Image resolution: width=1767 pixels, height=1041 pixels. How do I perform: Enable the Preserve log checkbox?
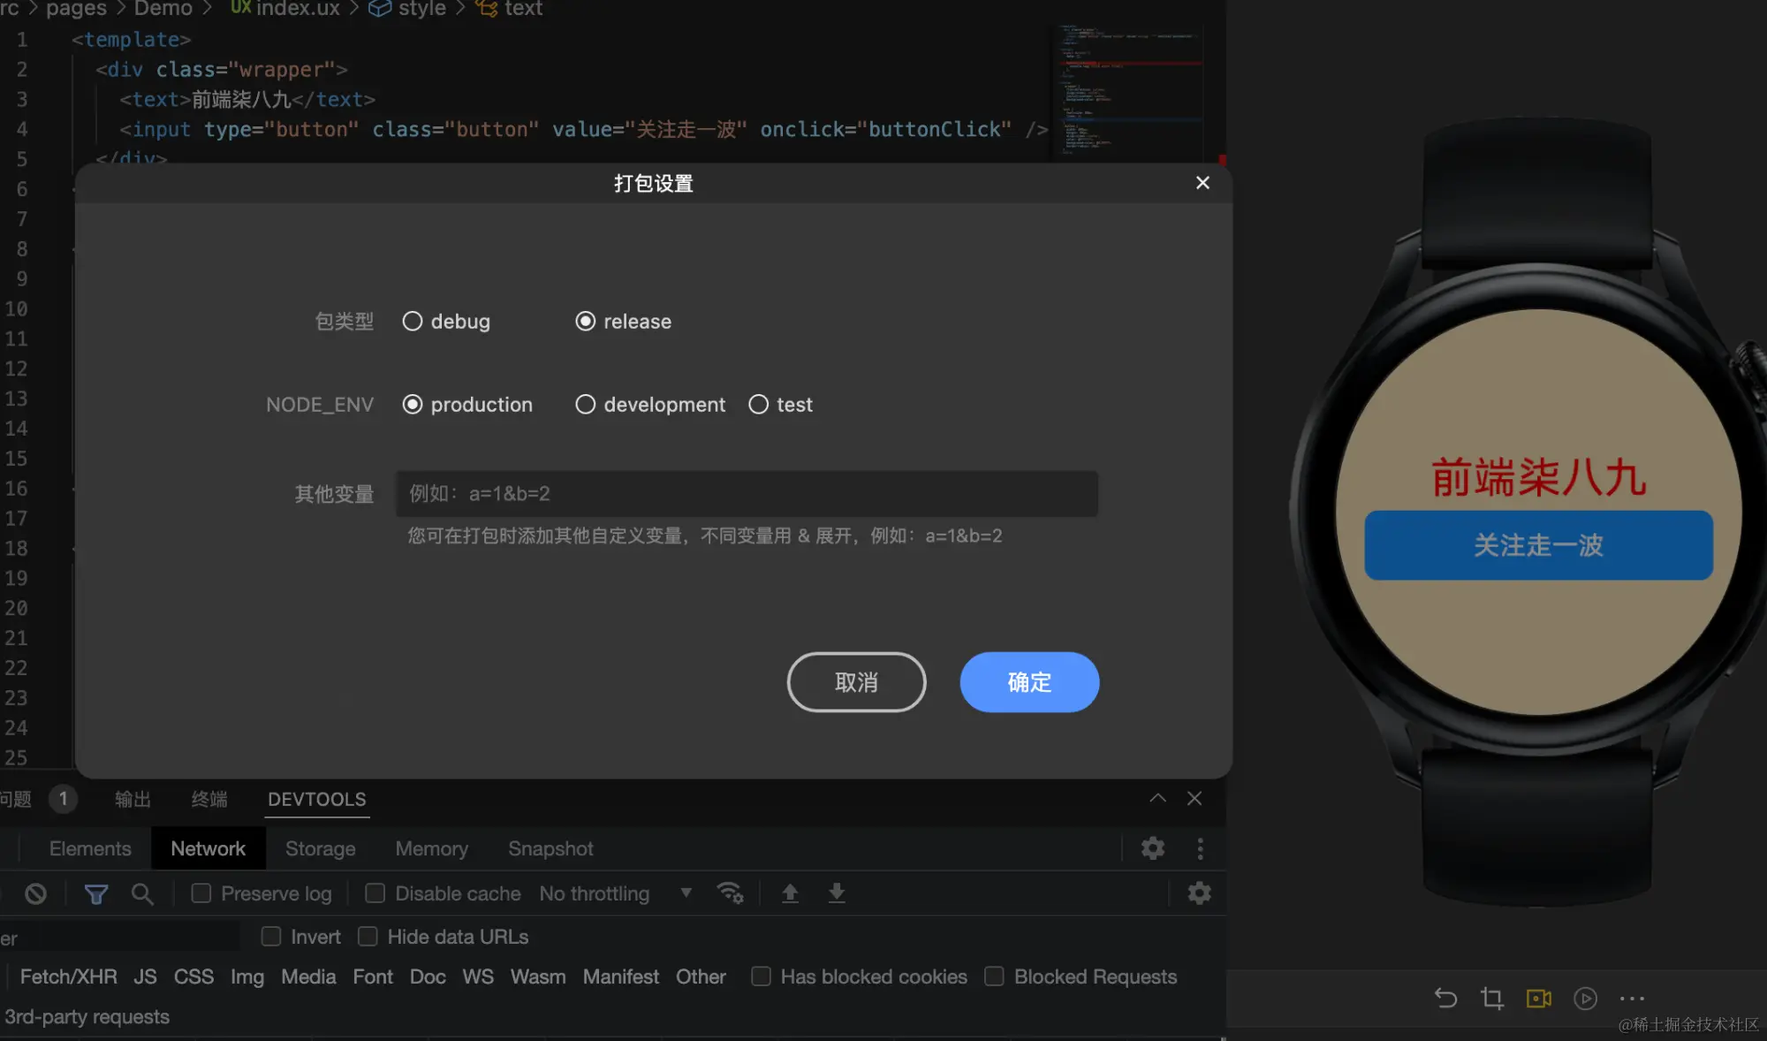201,893
